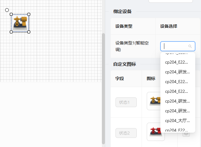Click the canvas vertical scrollbar

point(103,89)
